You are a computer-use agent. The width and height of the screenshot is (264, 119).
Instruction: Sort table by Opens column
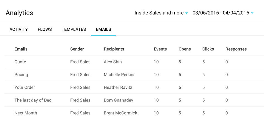185,49
